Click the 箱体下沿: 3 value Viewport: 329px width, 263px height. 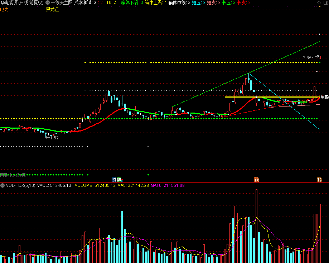click(x=132, y=3)
